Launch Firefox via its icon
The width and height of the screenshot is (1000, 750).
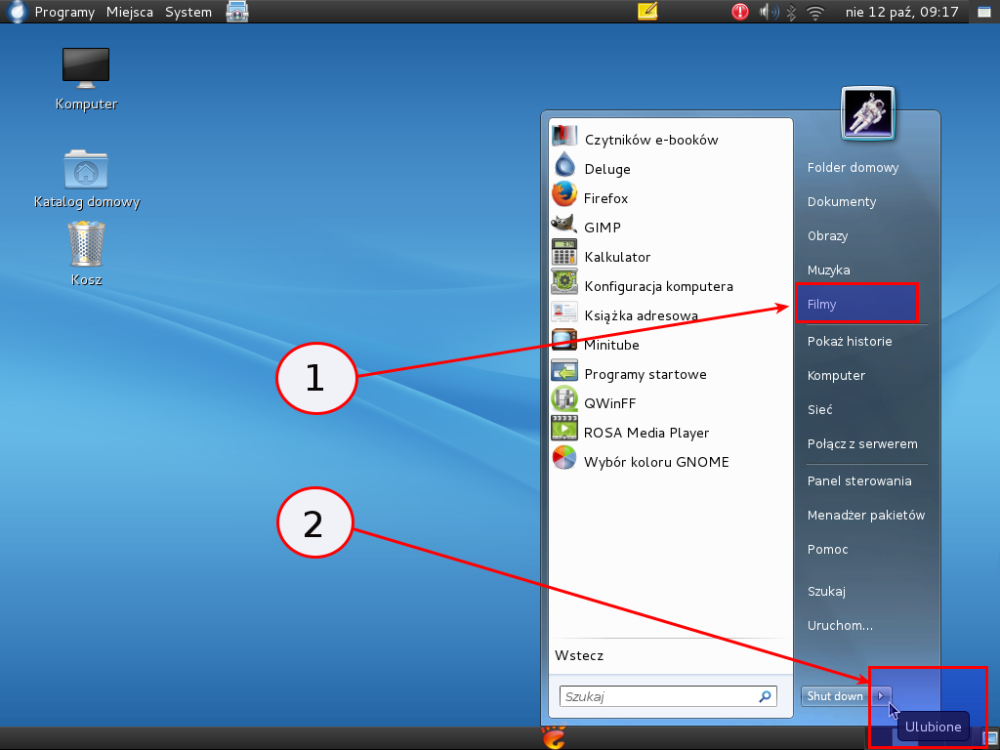(564, 195)
